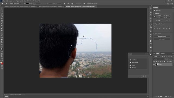Viewport: 174px width, 98px height.
Task: Open the Image menu
Action: coord(10,1)
